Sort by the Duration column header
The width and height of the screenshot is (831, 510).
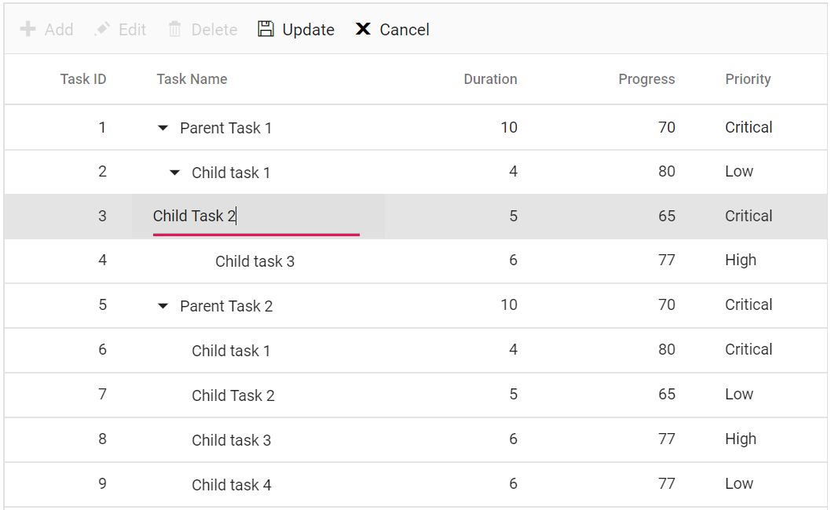pos(490,78)
